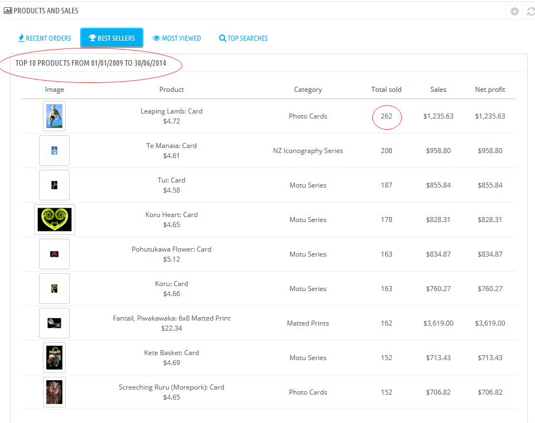Screen dimensions: 535x423
Task: Click total sold value 262
Action: coord(387,116)
